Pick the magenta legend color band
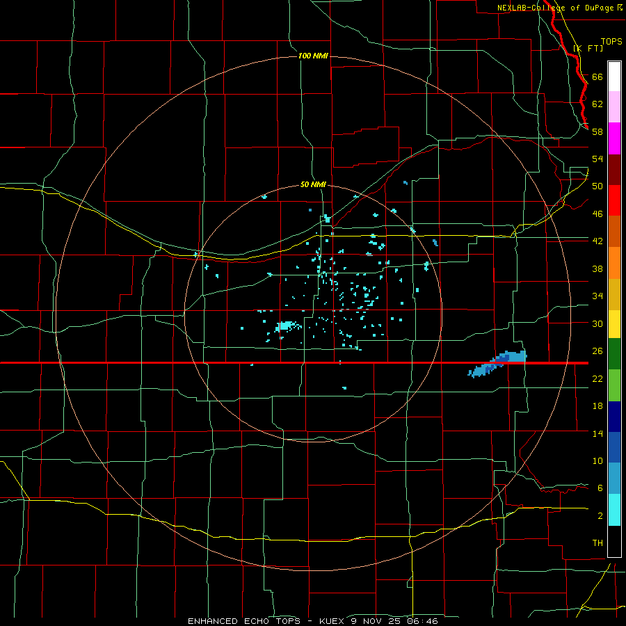The image size is (626, 626). tap(614, 138)
